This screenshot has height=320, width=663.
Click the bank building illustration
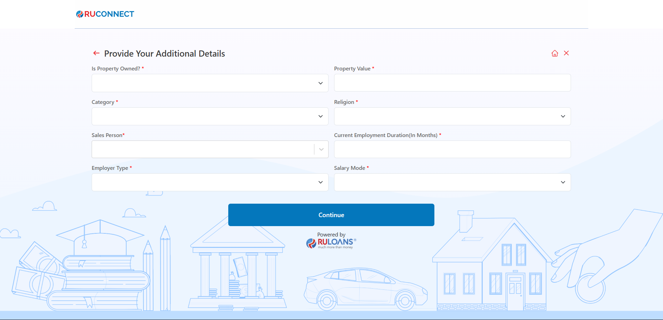click(237, 269)
